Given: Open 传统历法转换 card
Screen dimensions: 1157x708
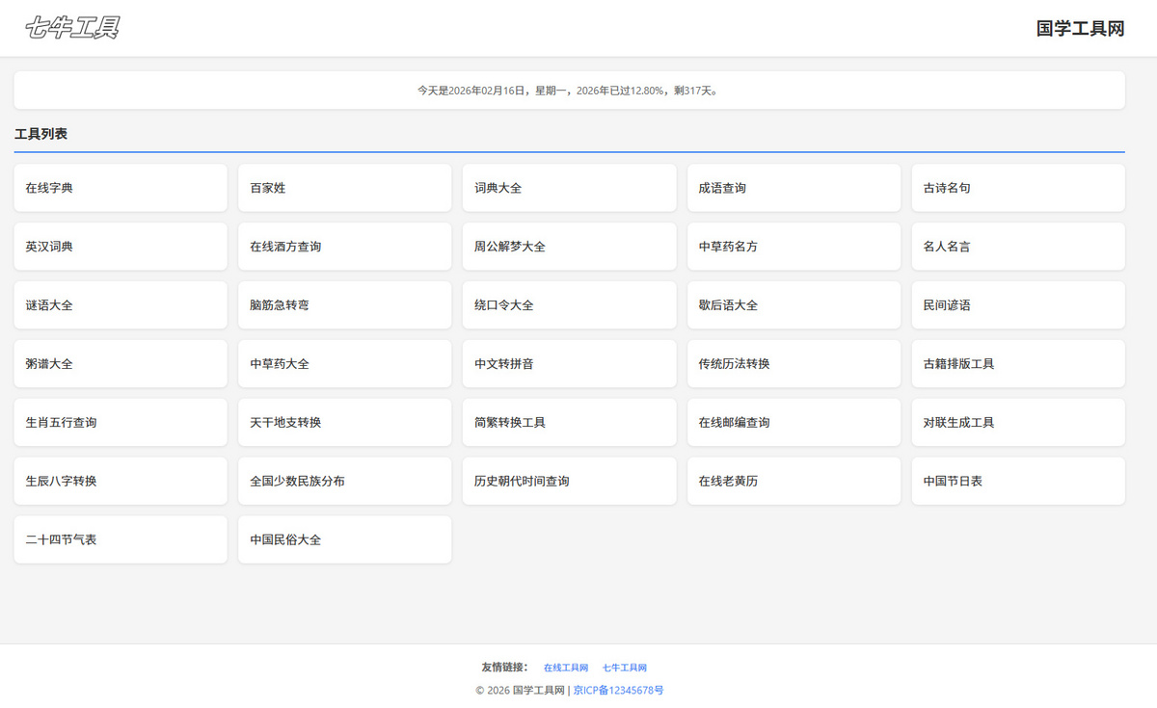Looking at the screenshot, I should click(x=794, y=364).
